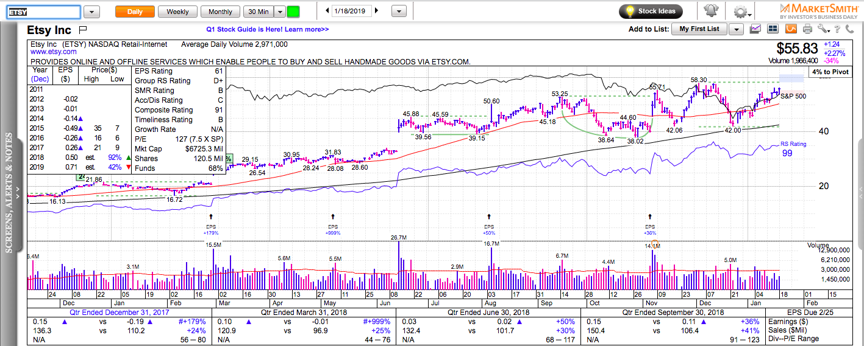Click the RS Rating 99 label
The image size is (864, 346).
pyautogui.click(x=793, y=149)
